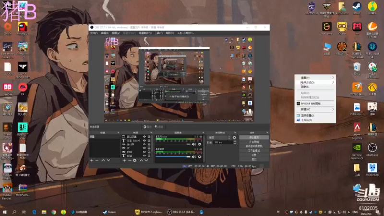Hide the 文本 (GDI+) source with its eye
The height and width of the screenshot is (216, 384).
[x=144, y=141]
